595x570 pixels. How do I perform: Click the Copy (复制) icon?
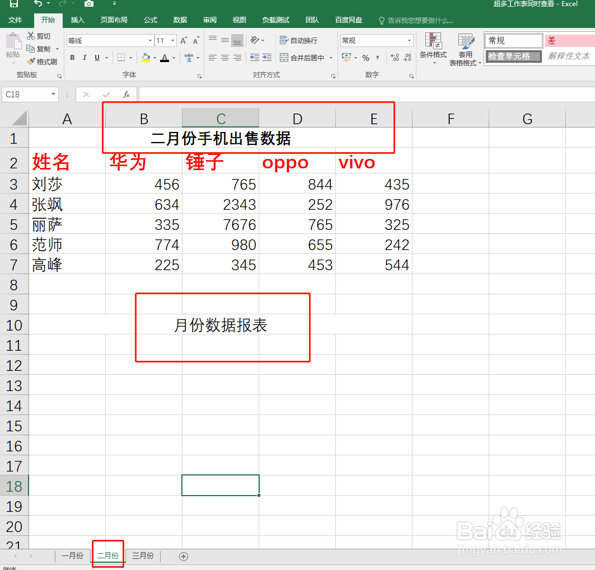30,49
